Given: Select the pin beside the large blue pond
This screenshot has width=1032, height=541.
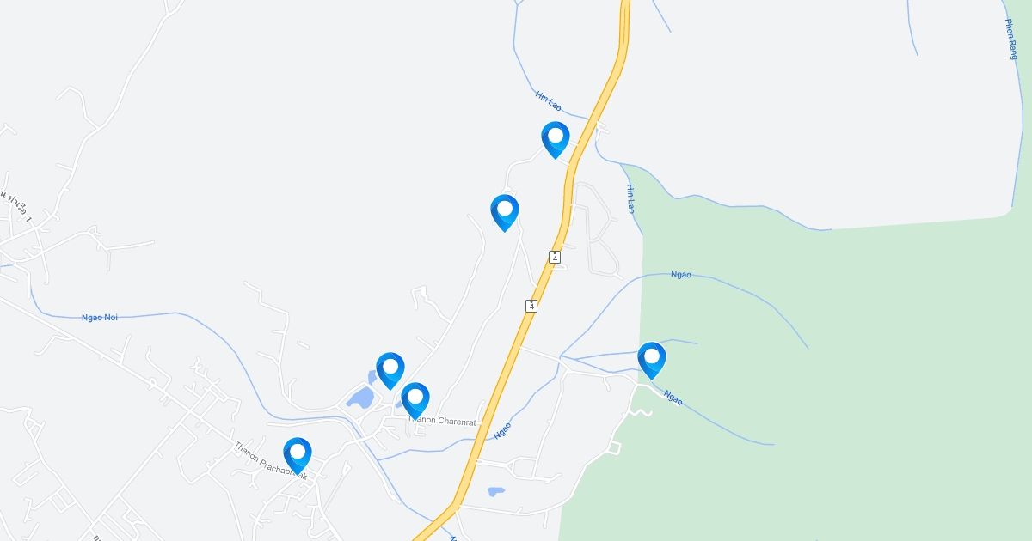Looking at the screenshot, I should tap(390, 369).
